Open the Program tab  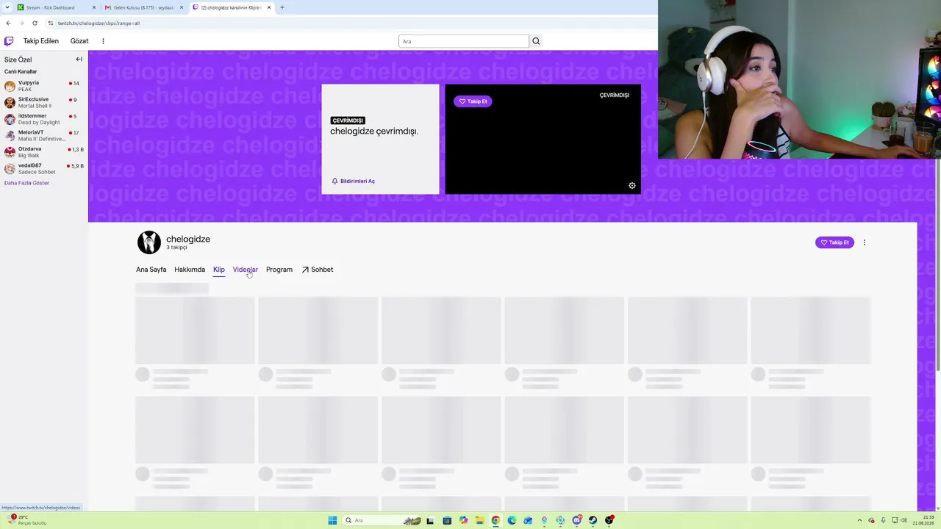tap(279, 270)
